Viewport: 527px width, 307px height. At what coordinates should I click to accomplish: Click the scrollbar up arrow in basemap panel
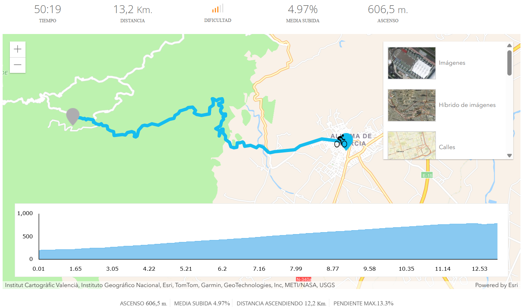click(509, 46)
